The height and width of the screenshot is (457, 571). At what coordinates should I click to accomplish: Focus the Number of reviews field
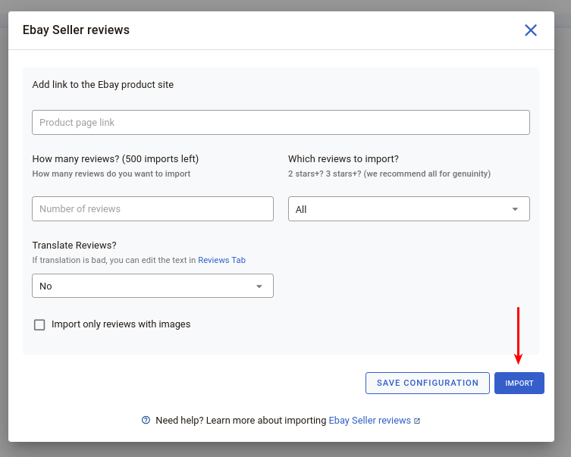[x=152, y=209]
